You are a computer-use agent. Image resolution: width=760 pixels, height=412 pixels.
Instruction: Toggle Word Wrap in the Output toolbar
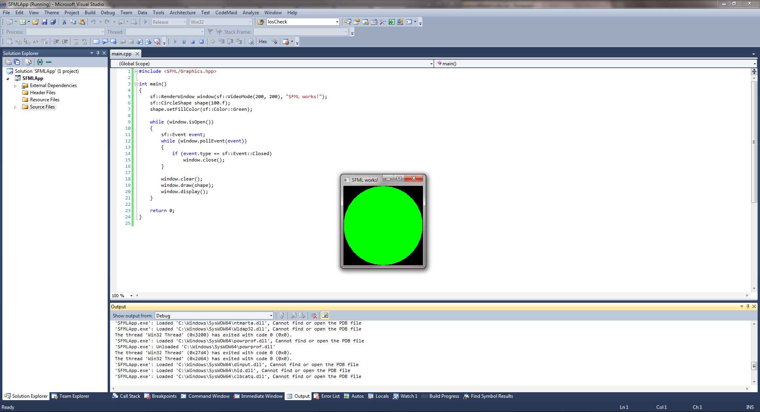(325, 315)
